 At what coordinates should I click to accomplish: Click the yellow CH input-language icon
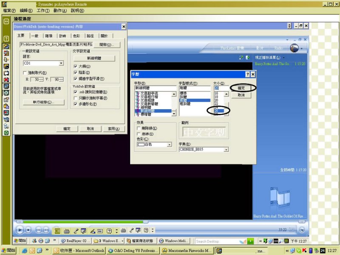pos(57,231)
